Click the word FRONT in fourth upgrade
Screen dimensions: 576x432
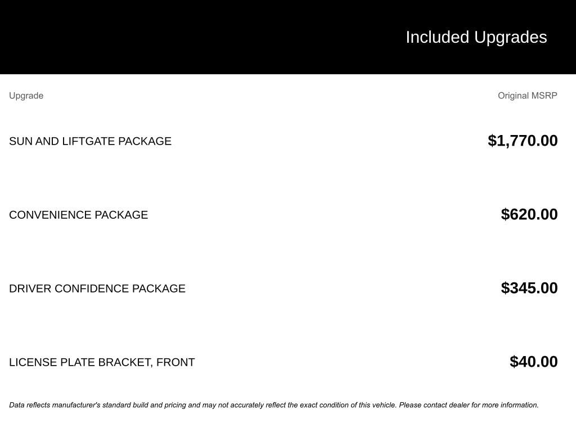(175, 362)
